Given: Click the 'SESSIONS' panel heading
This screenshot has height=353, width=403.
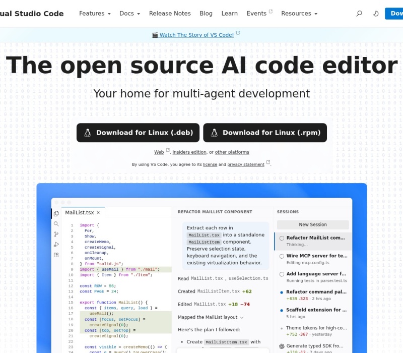Looking at the screenshot, I should point(288,212).
